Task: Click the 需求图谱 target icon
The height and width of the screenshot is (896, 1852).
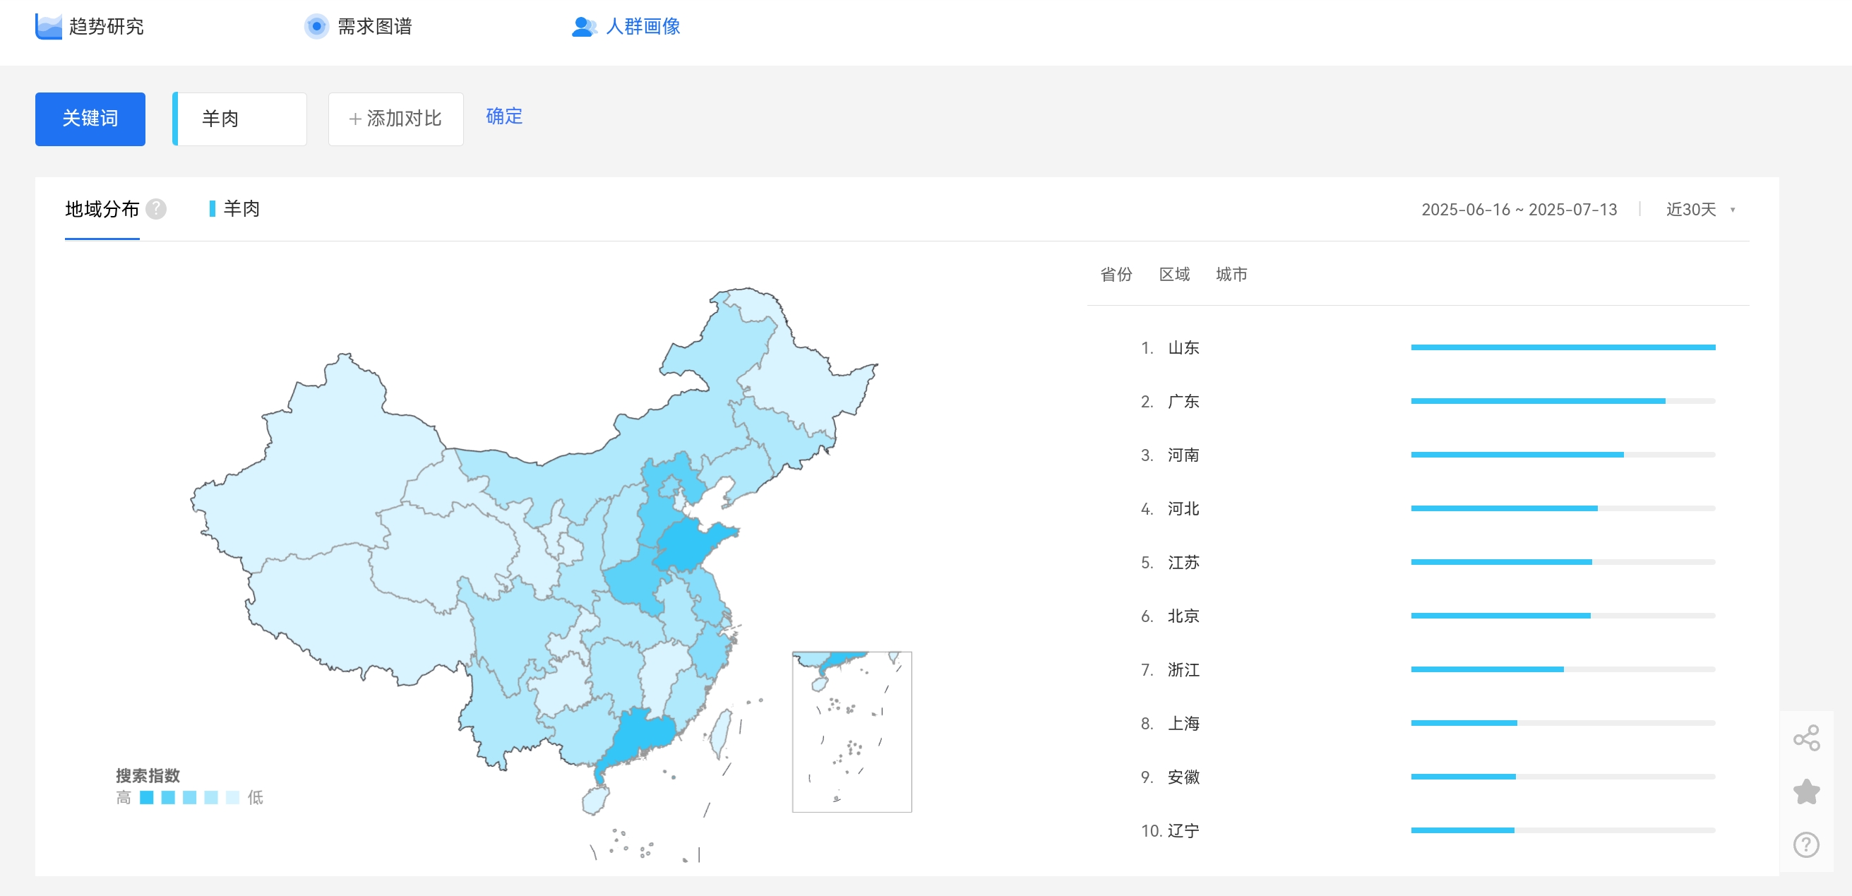Action: pyautogui.click(x=316, y=27)
